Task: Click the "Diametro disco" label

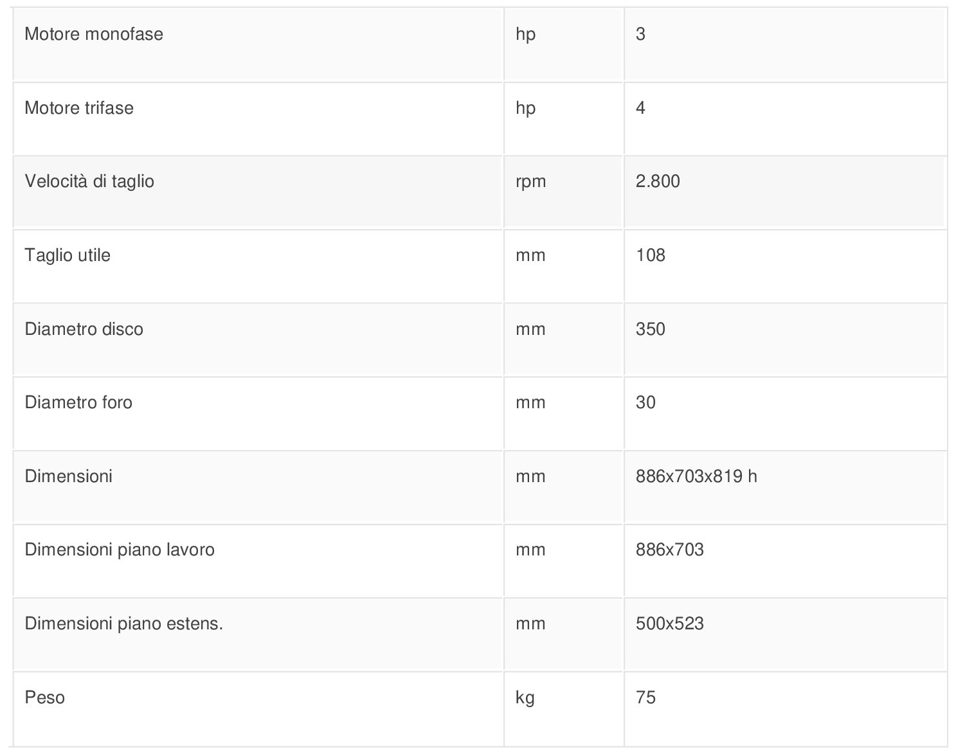Action: (84, 329)
